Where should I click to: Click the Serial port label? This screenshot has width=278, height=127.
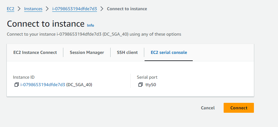[147, 77]
